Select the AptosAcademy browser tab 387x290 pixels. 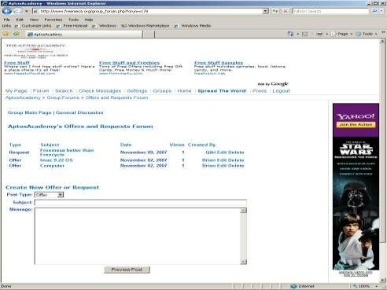coord(84,35)
